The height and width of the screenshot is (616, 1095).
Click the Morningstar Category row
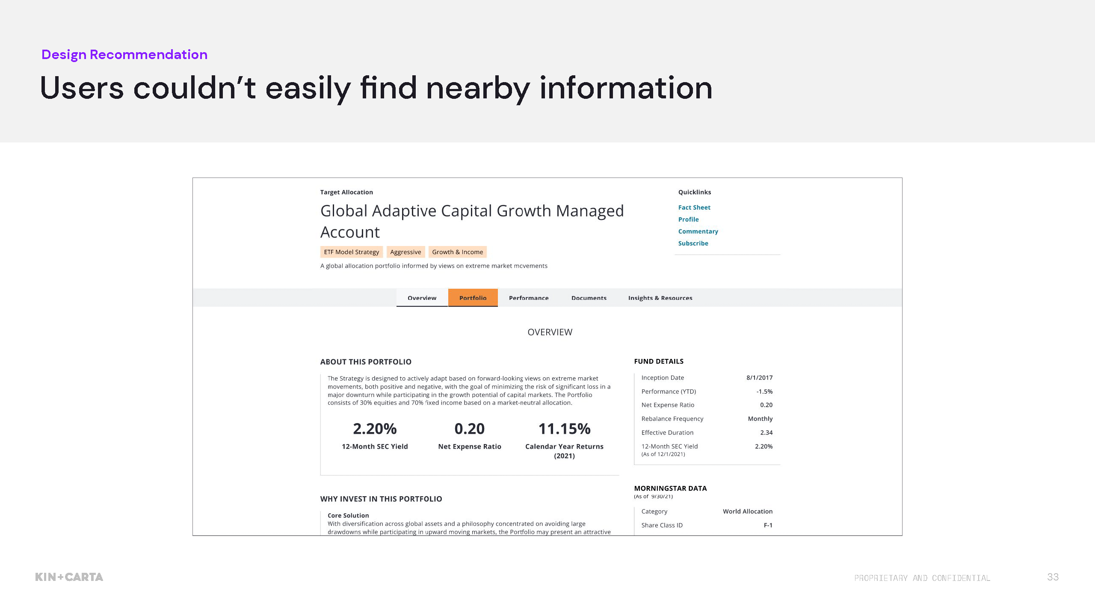coord(707,512)
